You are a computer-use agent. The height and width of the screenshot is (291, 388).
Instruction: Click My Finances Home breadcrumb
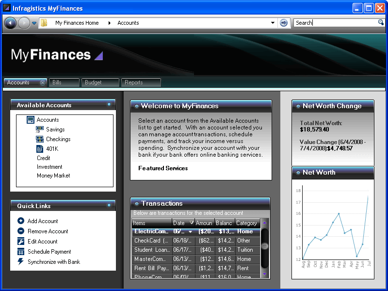point(77,23)
